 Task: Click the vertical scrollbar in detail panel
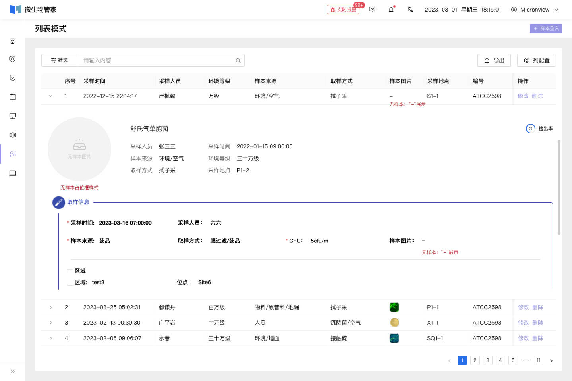point(559,187)
